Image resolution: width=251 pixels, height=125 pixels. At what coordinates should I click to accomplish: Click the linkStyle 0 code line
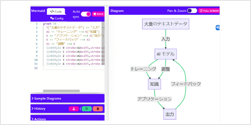[75, 48]
